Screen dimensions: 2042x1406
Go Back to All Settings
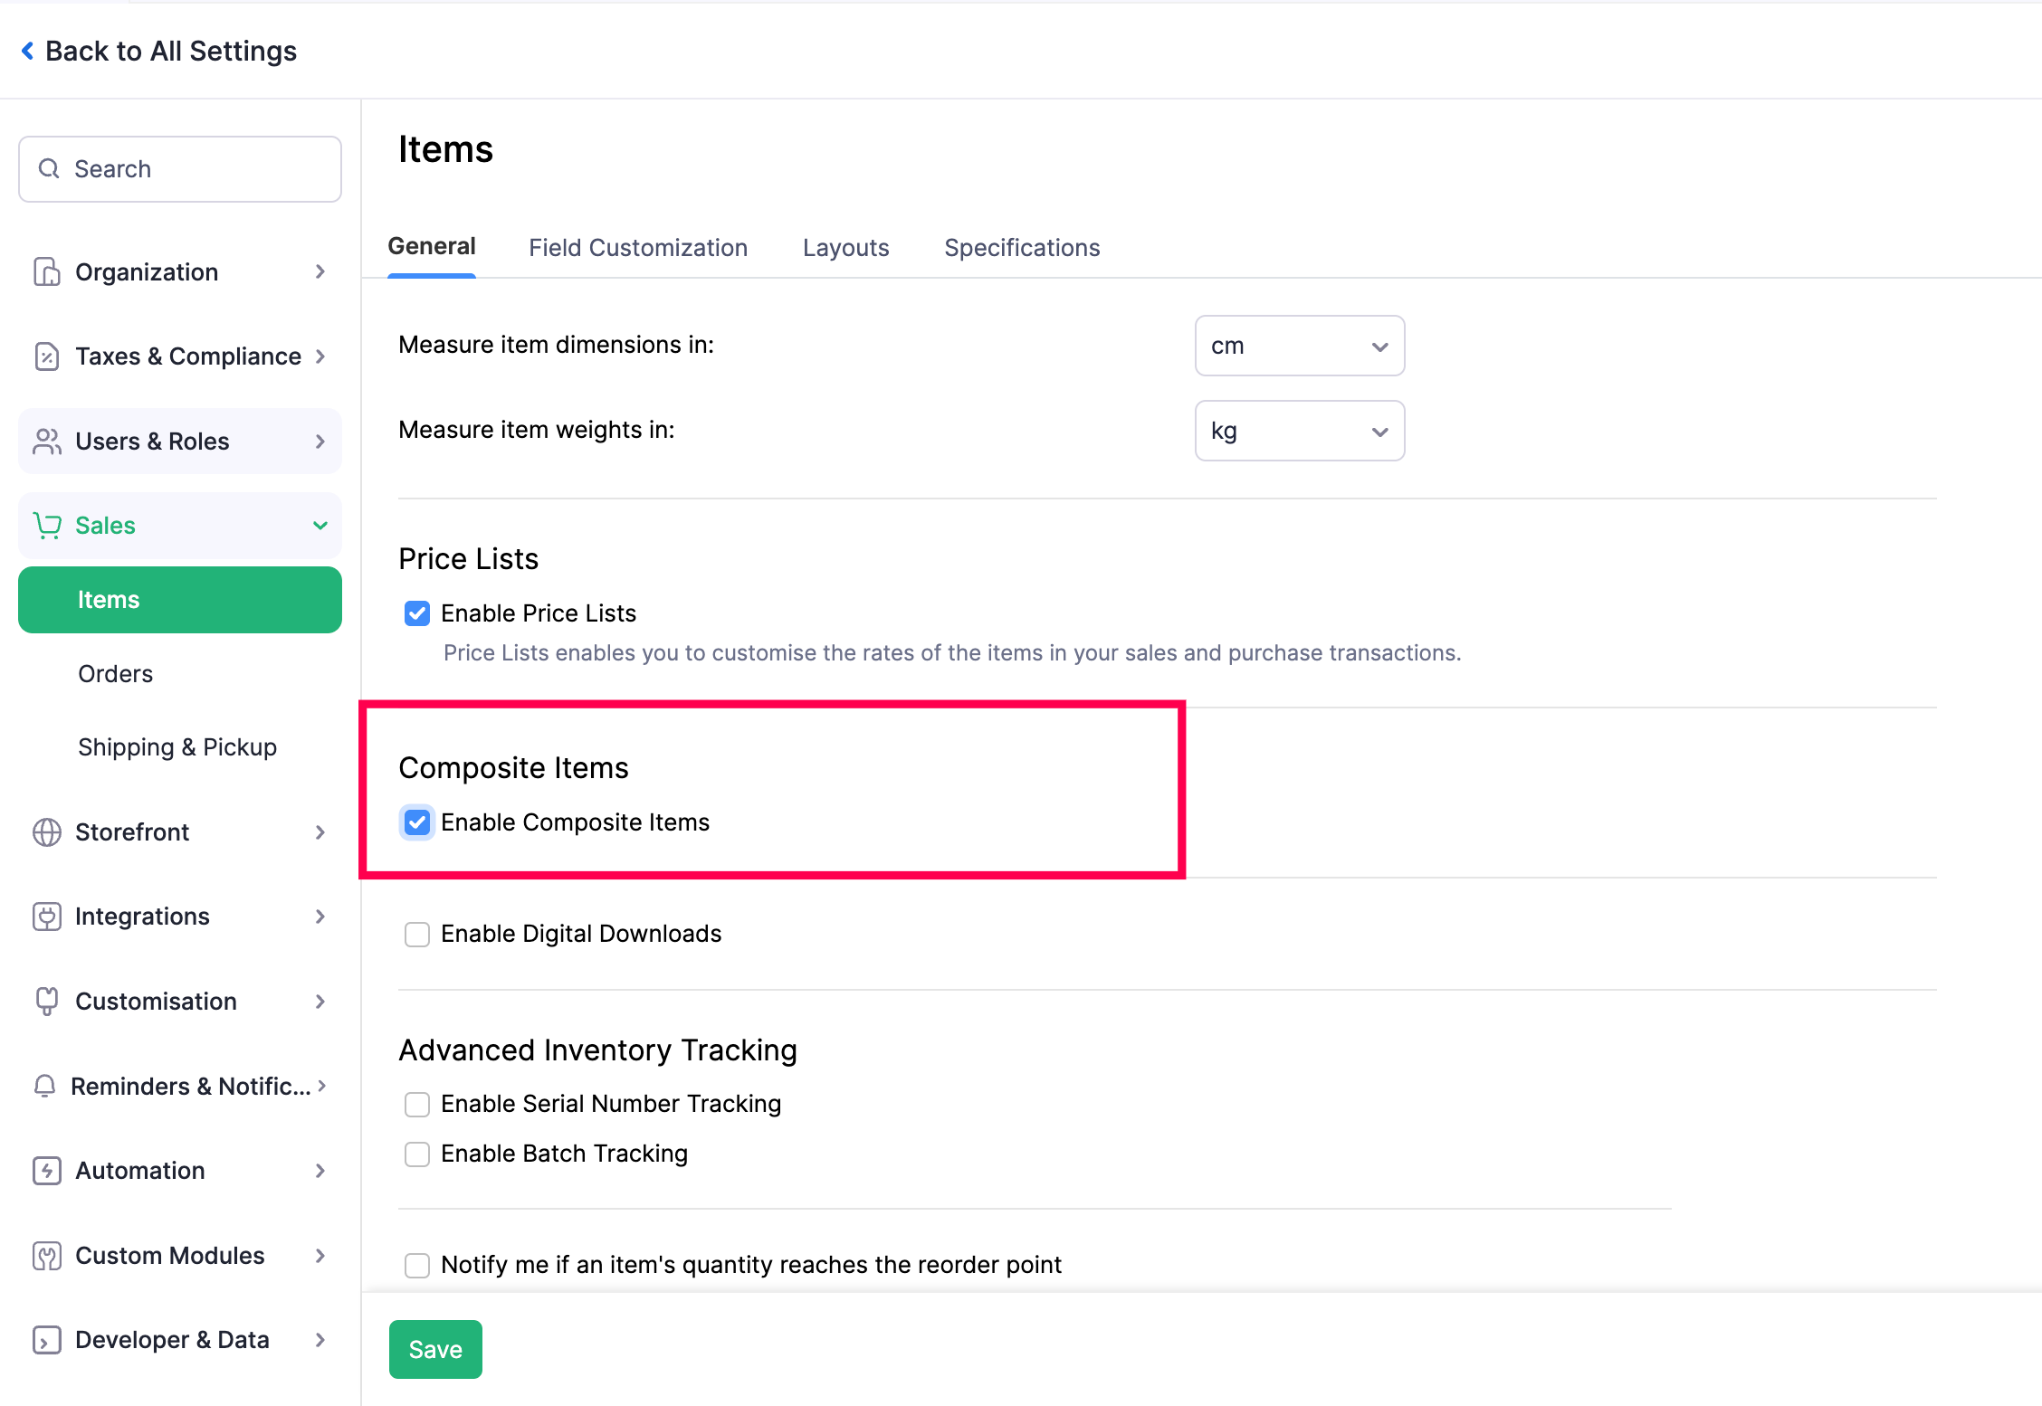(159, 52)
